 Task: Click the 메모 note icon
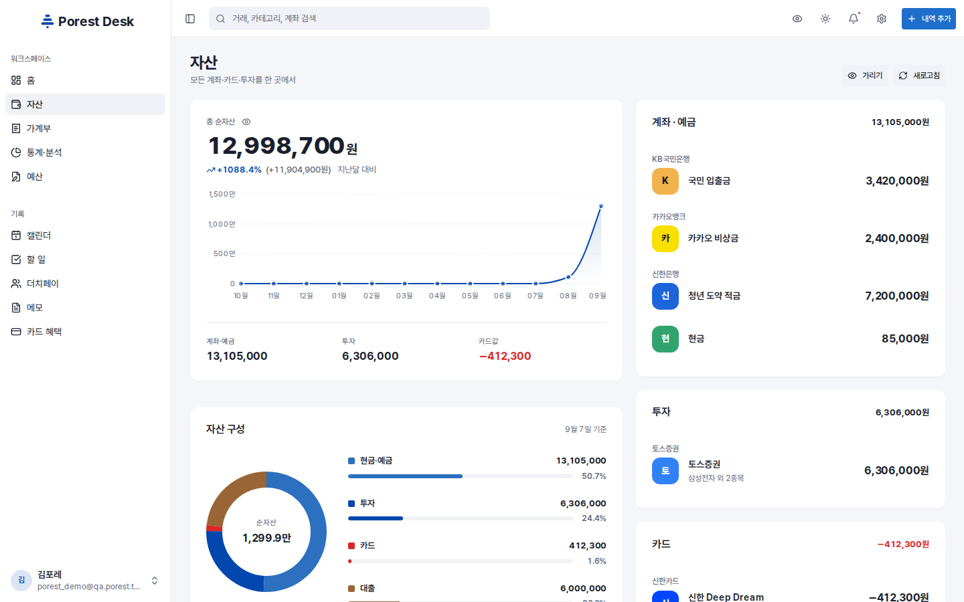[x=16, y=308]
